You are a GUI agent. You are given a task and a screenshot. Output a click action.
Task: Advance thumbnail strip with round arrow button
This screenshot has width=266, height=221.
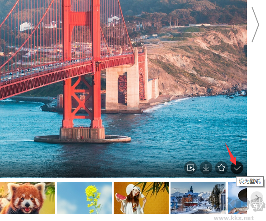tap(257, 197)
